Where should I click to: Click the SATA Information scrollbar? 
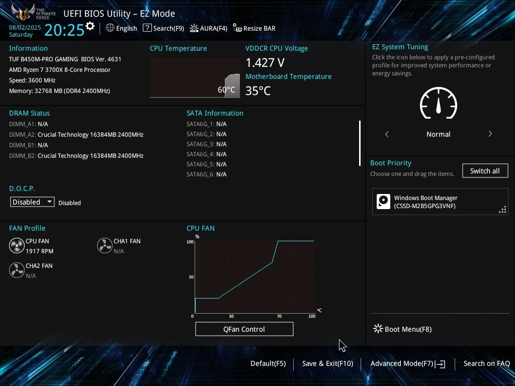[x=360, y=143]
